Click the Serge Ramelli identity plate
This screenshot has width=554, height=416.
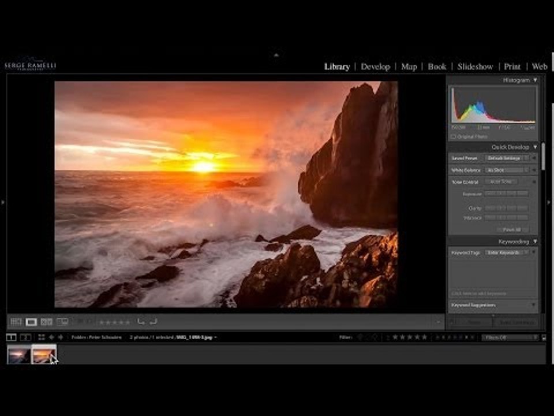pos(31,65)
